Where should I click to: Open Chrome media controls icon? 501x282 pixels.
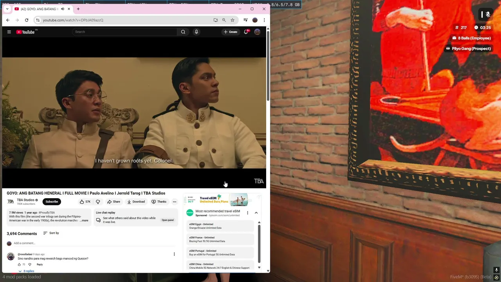(x=245, y=20)
